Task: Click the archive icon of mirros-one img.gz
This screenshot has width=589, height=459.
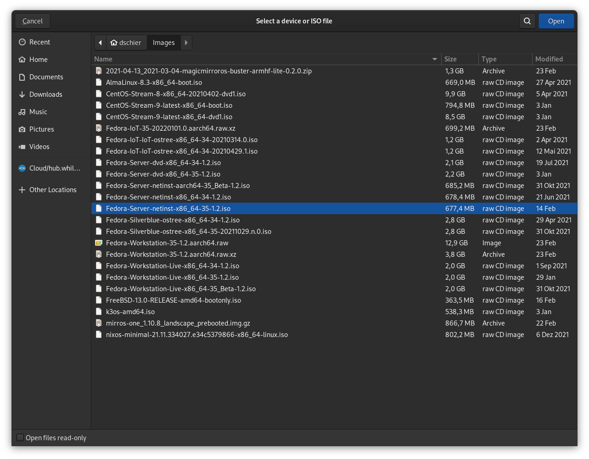Action: 98,323
